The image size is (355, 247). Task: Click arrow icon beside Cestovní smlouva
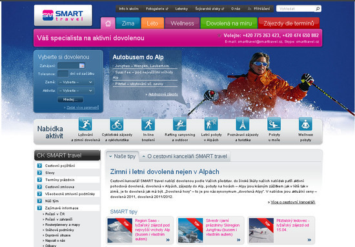click(39, 186)
